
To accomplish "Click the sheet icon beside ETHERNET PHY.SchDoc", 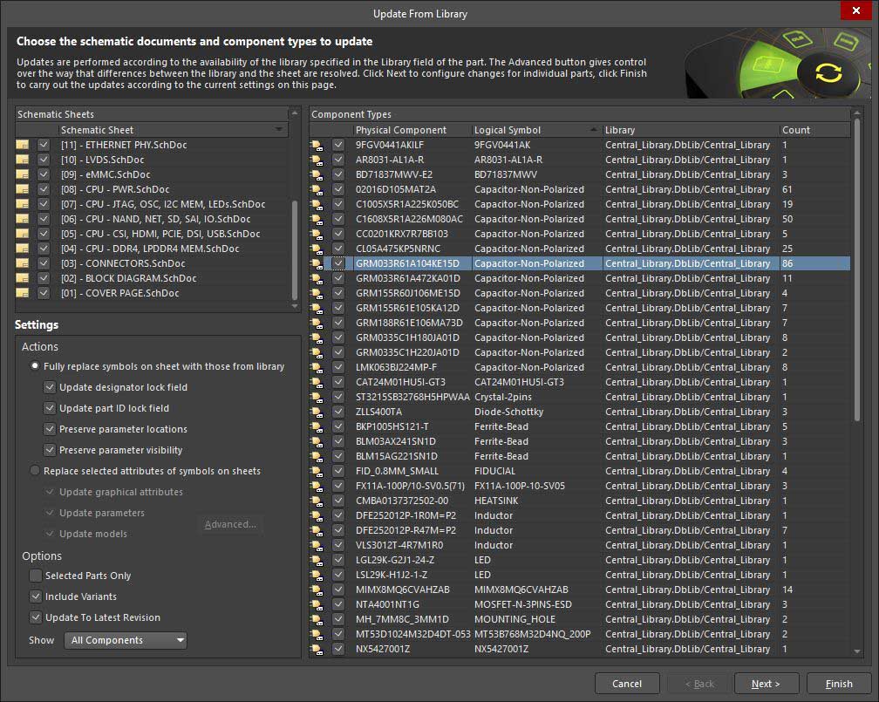I will pos(23,145).
